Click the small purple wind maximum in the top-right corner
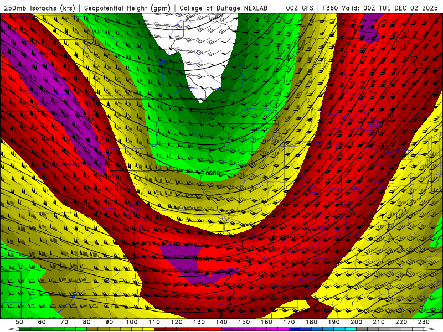Screen dimensions: 443x332 pos(369,28)
